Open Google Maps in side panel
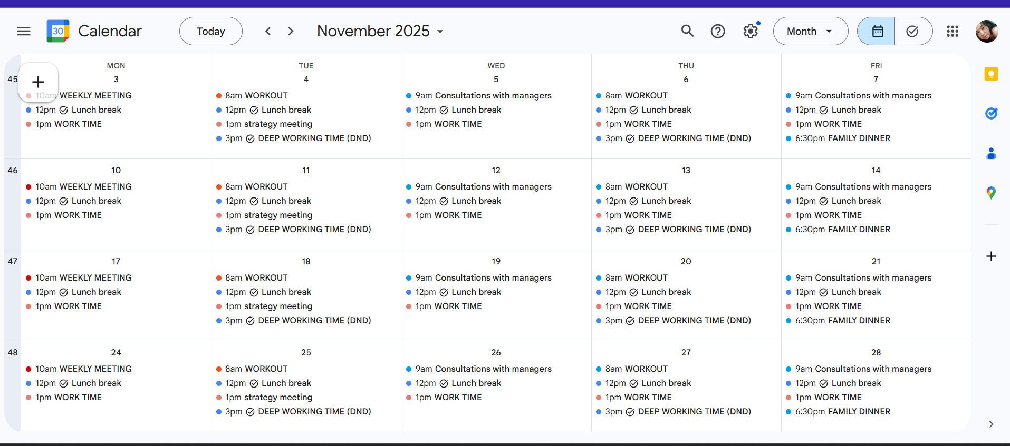The image size is (1010, 446). click(x=992, y=193)
